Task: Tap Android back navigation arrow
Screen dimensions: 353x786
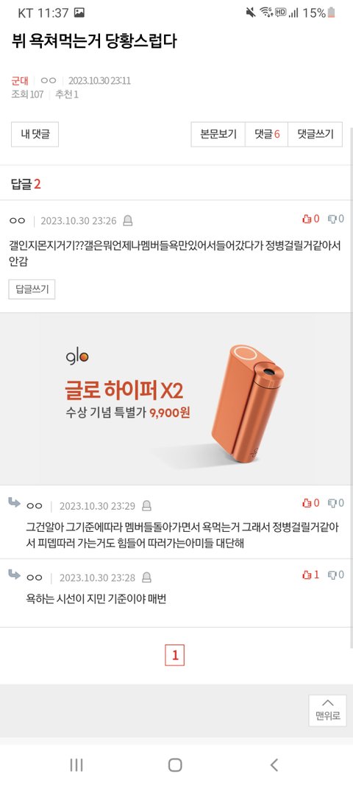Action: 274,765
